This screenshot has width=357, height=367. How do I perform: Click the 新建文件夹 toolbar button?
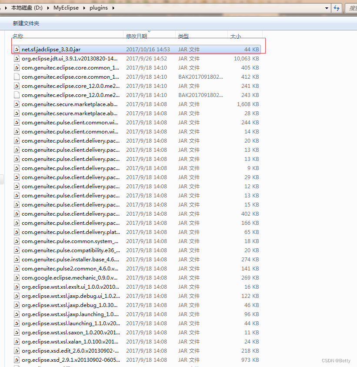click(26, 23)
